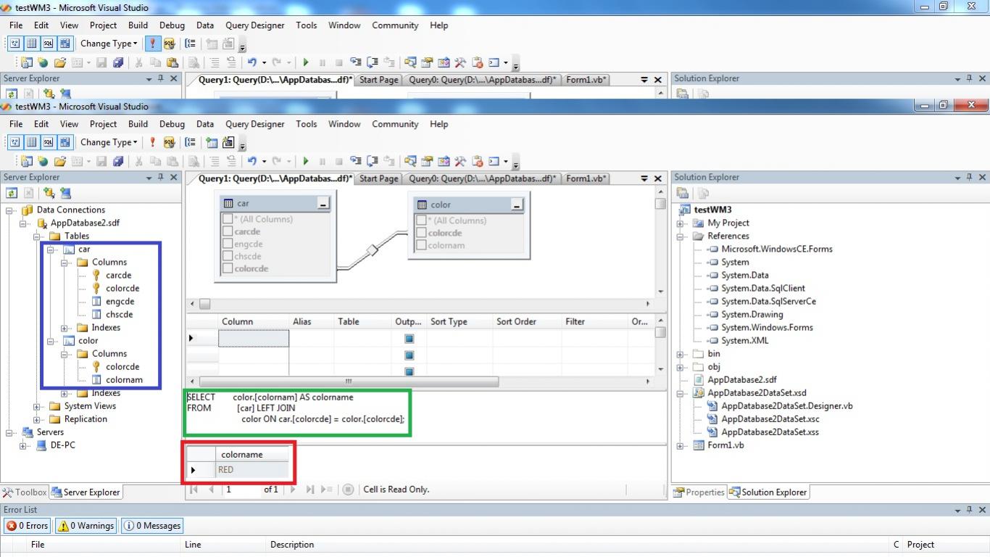Start debugging with the green play icon in the front window

[x=306, y=161]
